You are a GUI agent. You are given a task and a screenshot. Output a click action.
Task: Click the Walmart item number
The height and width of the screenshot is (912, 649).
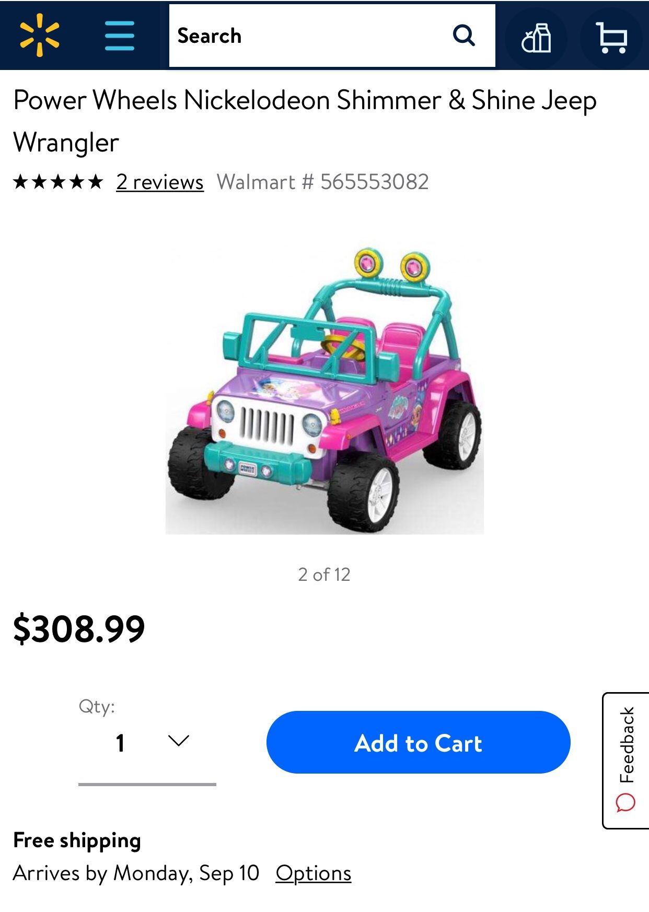point(323,182)
